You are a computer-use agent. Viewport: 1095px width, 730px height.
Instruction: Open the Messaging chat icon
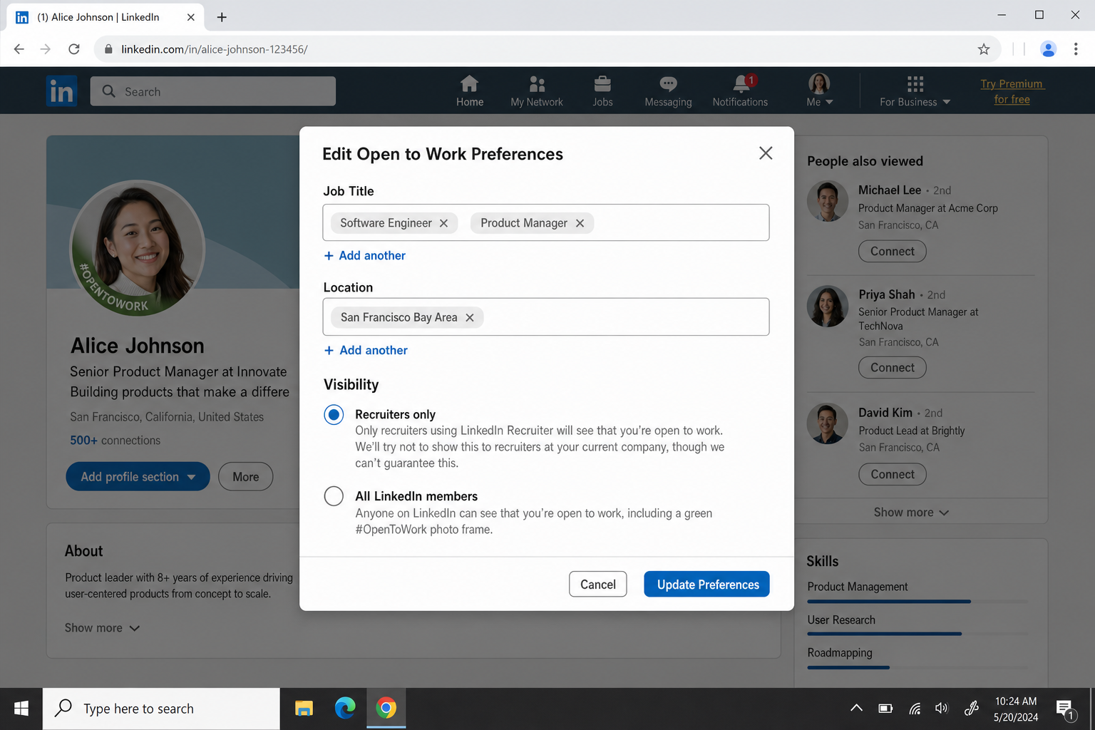tap(668, 91)
